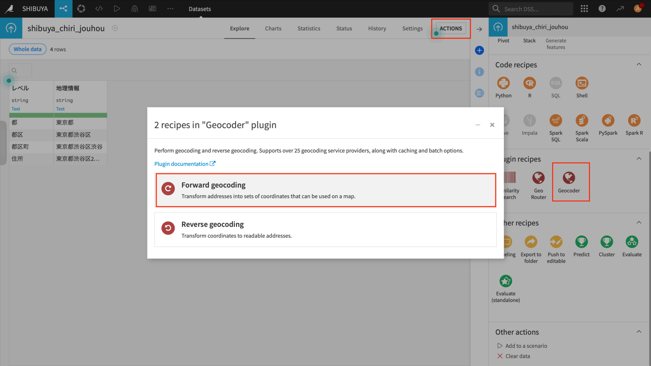Choose the Geo Router plugin icon
The width and height of the screenshot is (651, 366).
click(538, 178)
